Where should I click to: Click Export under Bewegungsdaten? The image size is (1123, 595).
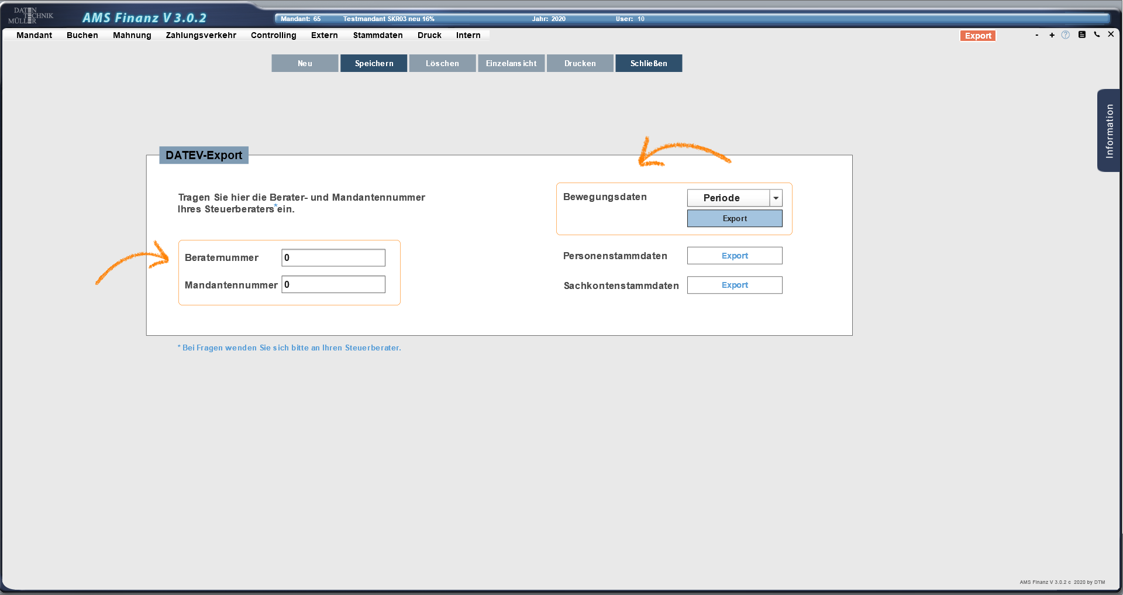coord(735,218)
